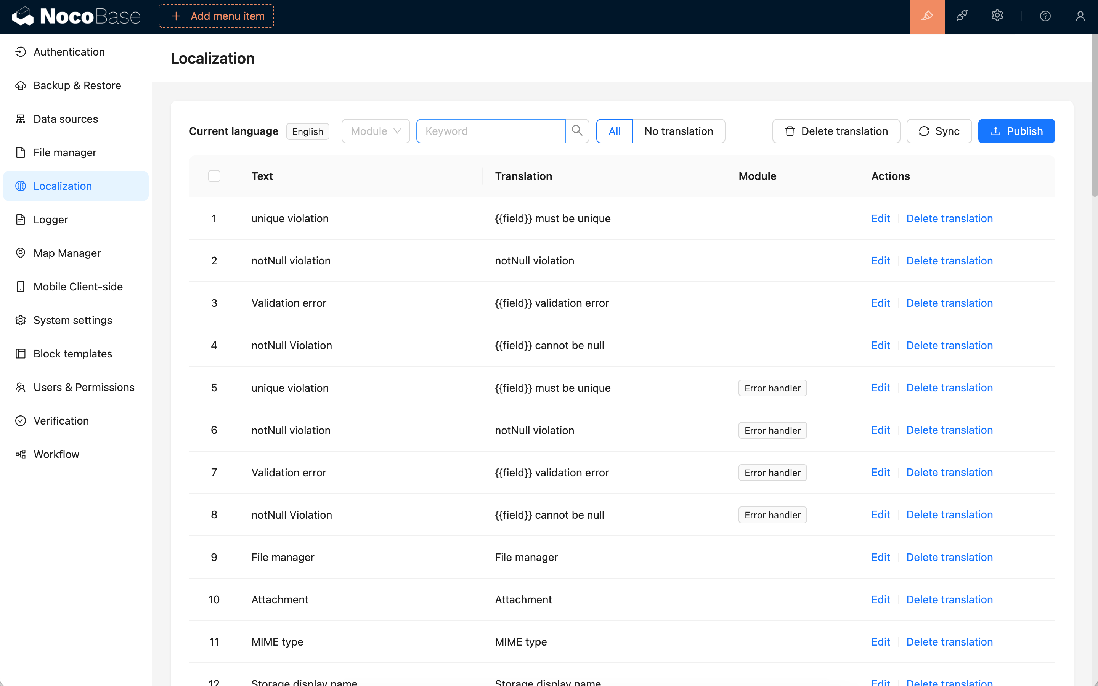This screenshot has height=686, width=1098.
Task: Click Add menu item button
Action: pyautogui.click(x=217, y=16)
